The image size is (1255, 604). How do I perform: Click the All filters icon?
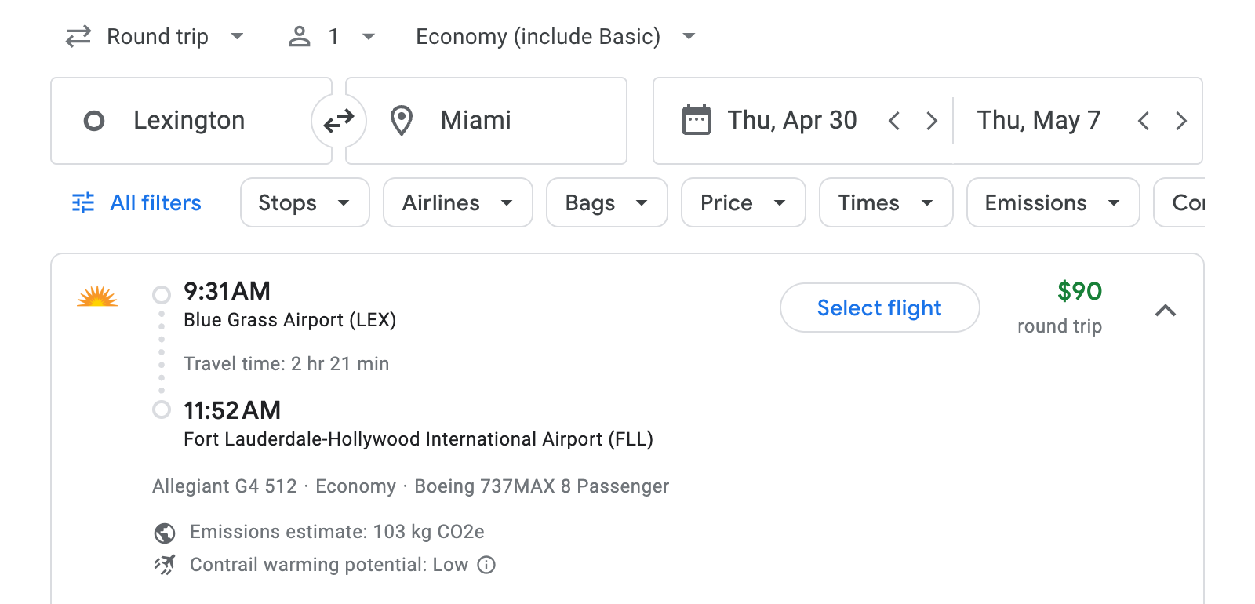[82, 202]
